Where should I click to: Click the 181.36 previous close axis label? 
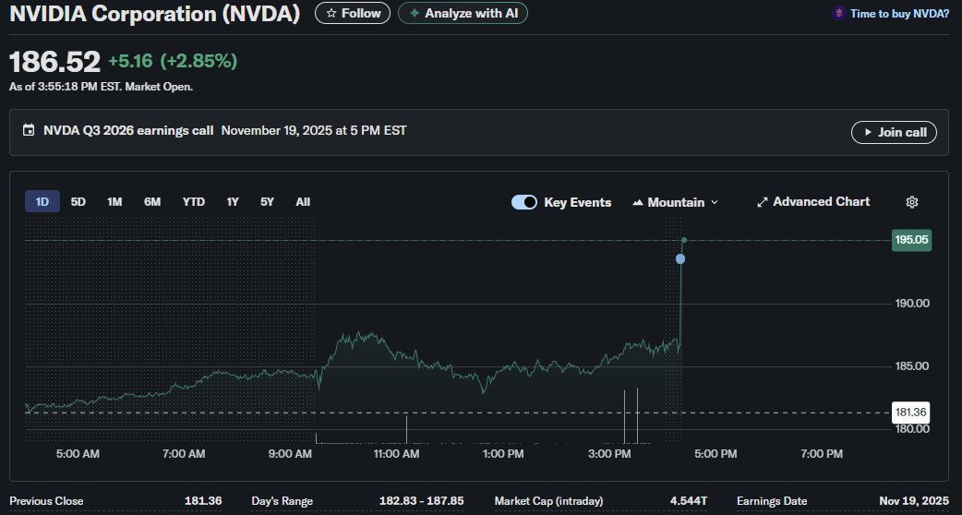(911, 412)
